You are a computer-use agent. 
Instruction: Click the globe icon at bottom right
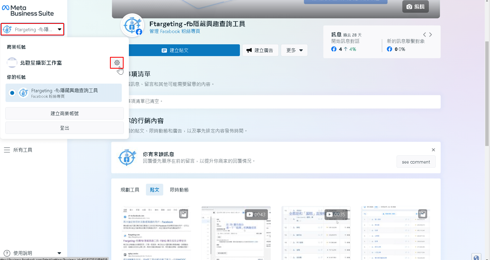476,257
